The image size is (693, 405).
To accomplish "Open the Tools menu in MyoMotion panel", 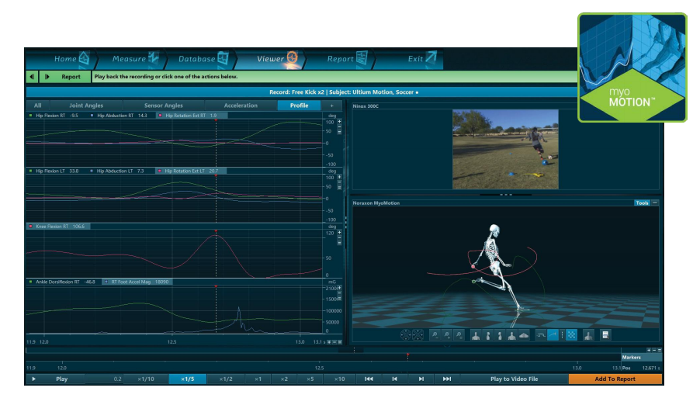I will pyautogui.click(x=641, y=202).
